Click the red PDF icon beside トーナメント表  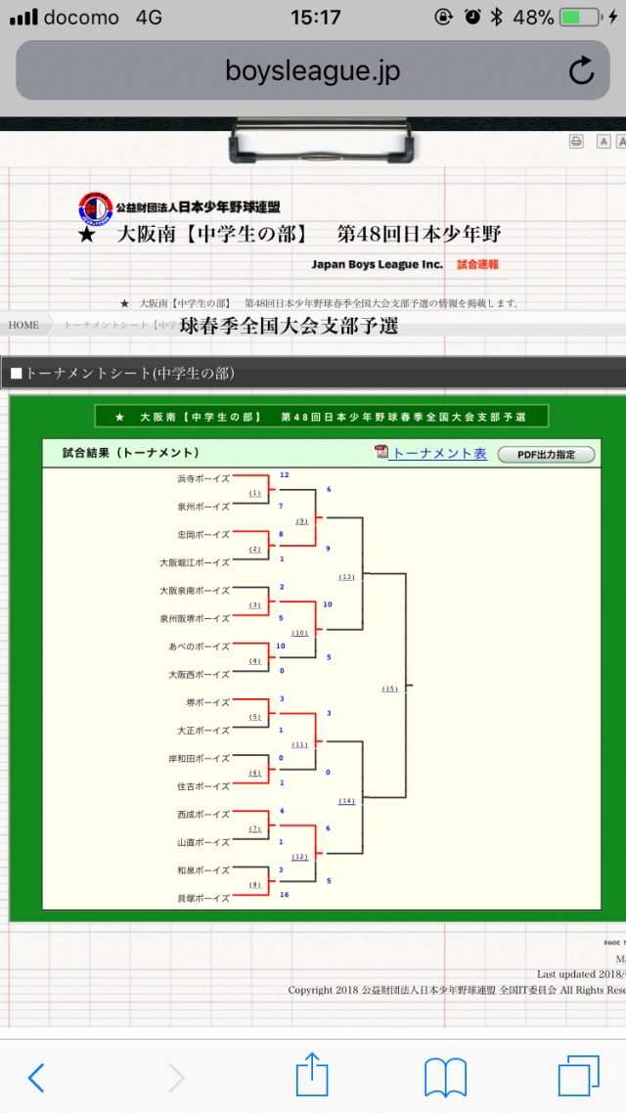[381, 452]
